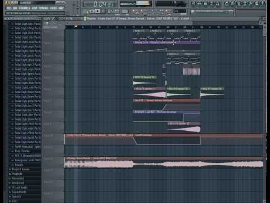270x203 pixels.
Task: Open the global snap selector dropdown
Action: (180, 11)
